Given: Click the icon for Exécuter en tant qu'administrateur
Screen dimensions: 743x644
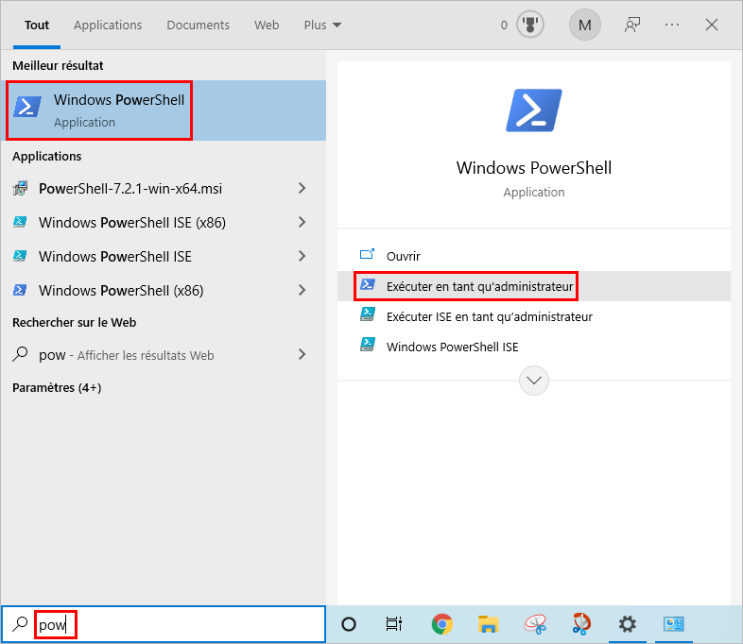Looking at the screenshot, I should (367, 285).
